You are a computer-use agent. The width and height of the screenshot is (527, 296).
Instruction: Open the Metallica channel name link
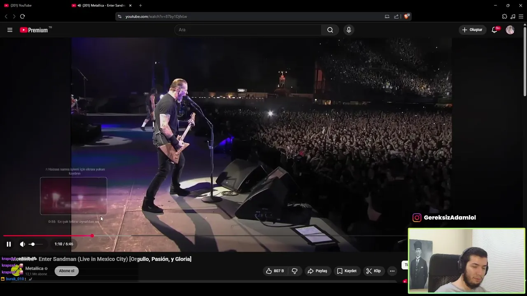34,268
